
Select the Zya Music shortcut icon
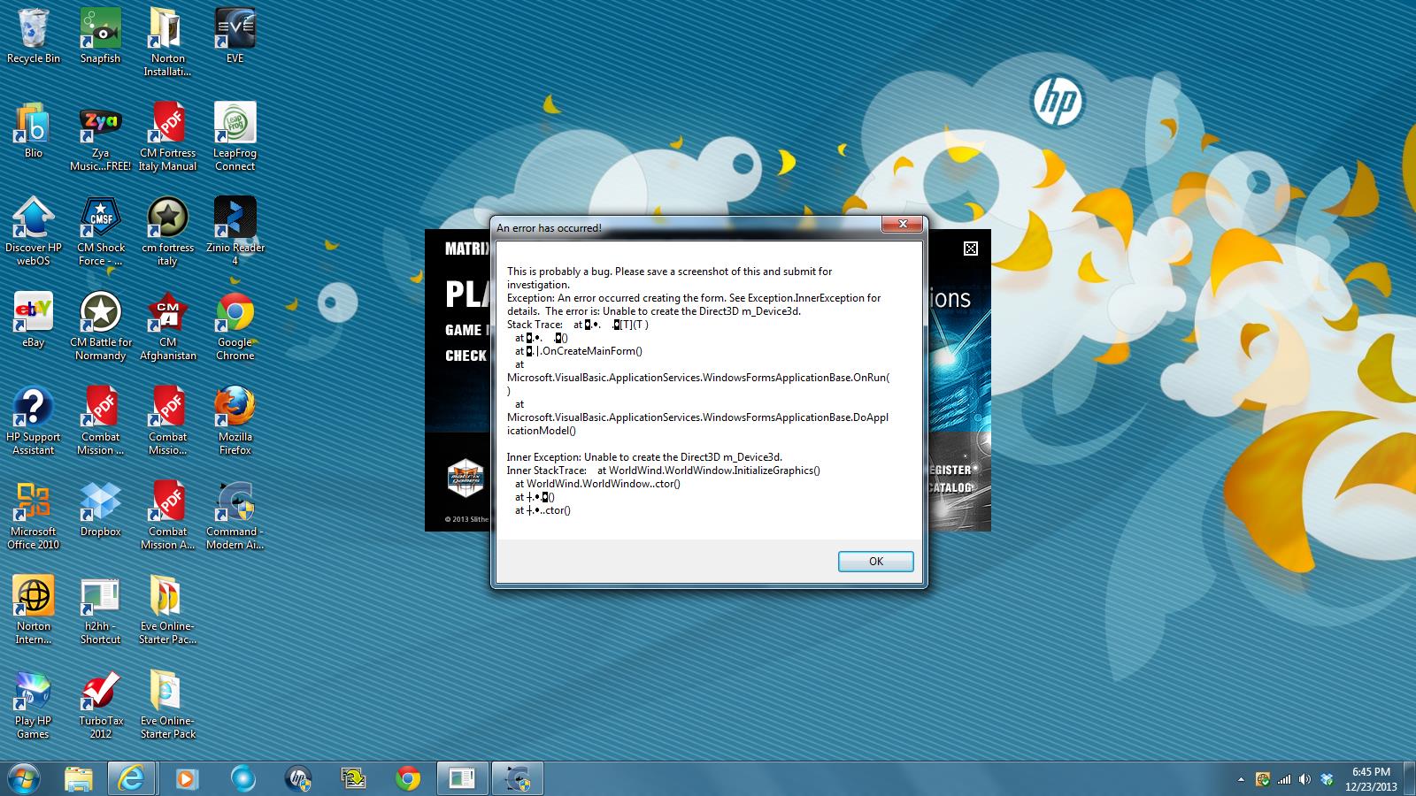pyautogui.click(x=100, y=137)
